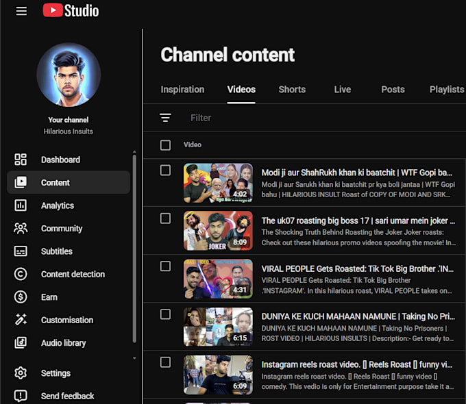
Task: Click the Settings label in sidebar
Action: pyautogui.click(x=56, y=373)
